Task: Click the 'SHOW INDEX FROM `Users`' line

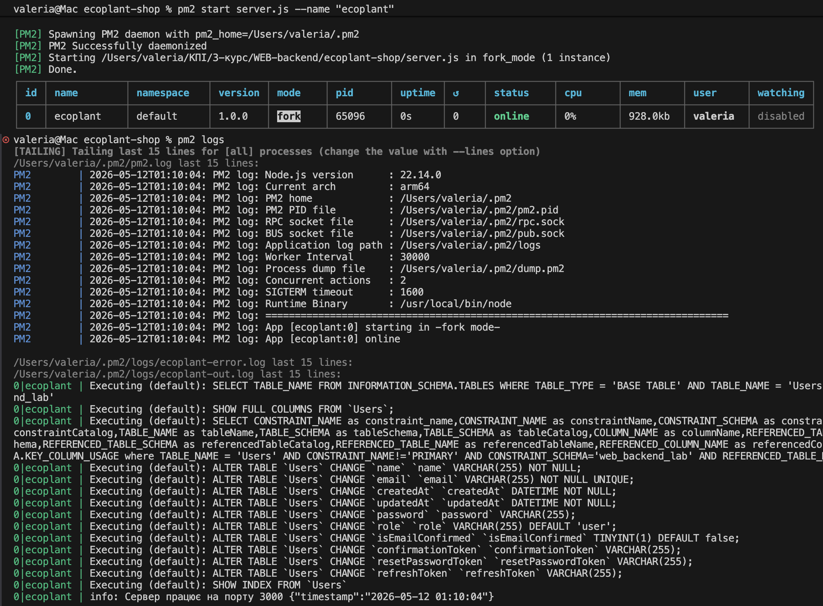Action: [180, 585]
